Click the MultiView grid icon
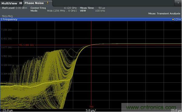The width and height of the screenshot is (182, 112). click(21, 3)
